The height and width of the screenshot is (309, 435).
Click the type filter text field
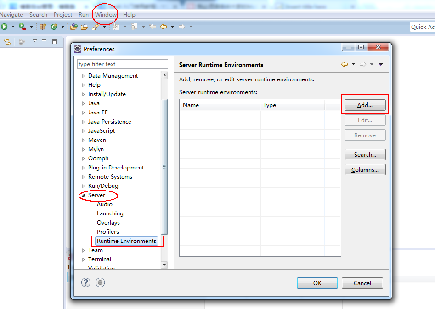(x=122, y=64)
